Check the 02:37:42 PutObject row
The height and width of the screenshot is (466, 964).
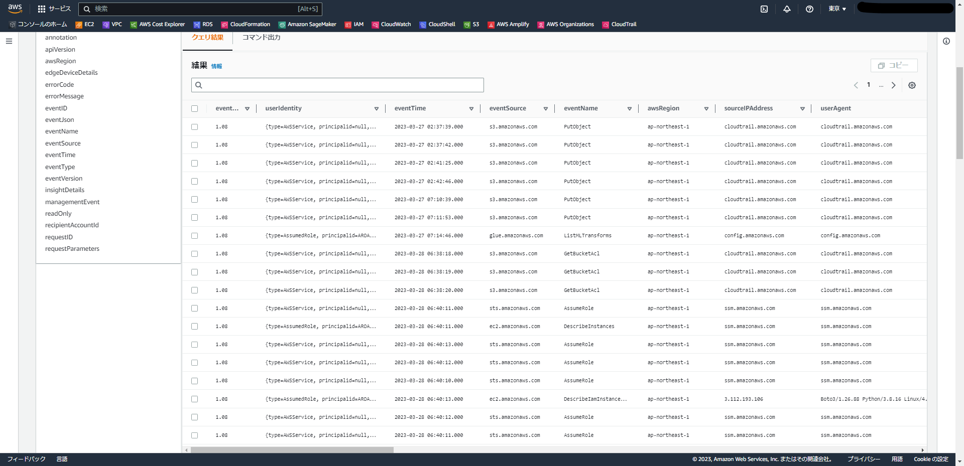[x=195, y=145]
